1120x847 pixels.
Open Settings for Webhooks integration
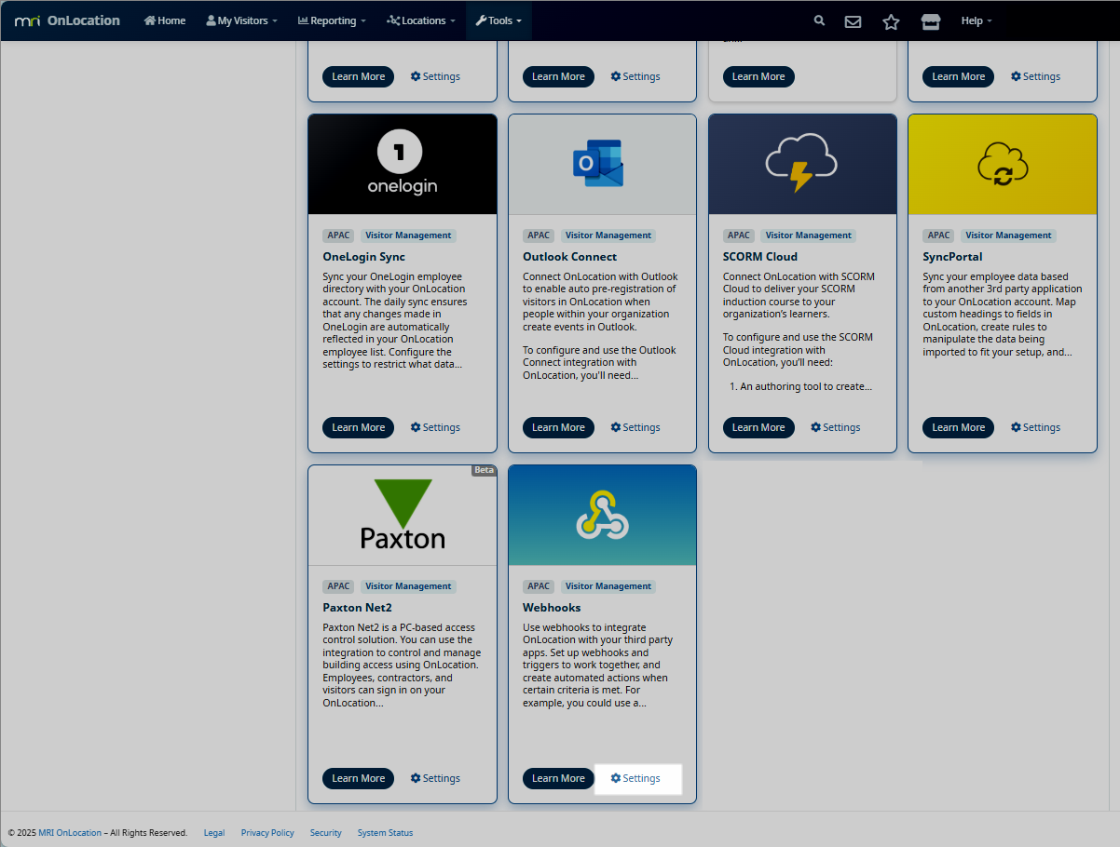tap(635, 778)
